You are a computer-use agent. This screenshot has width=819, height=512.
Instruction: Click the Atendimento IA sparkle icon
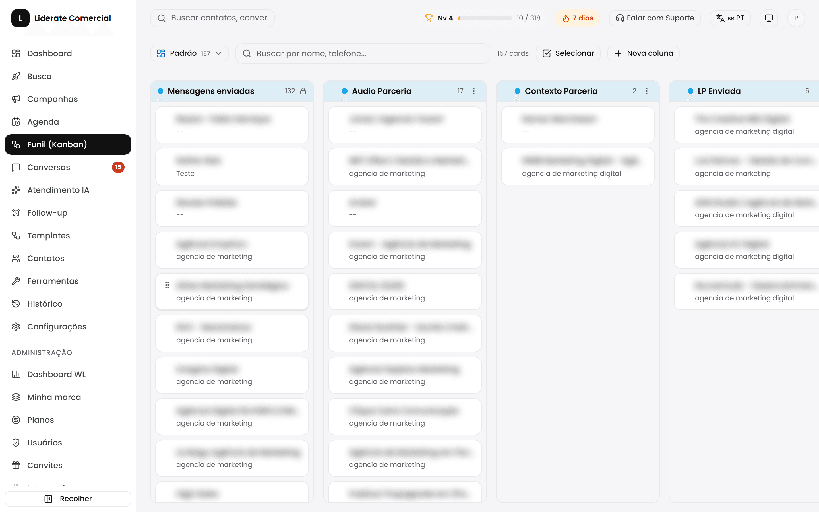click(16, 190)
